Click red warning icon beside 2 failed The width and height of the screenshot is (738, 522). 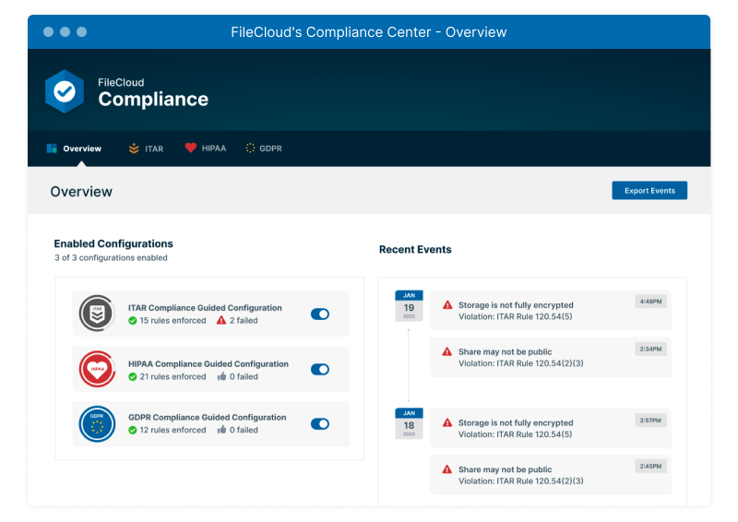(x=221, y=320)
